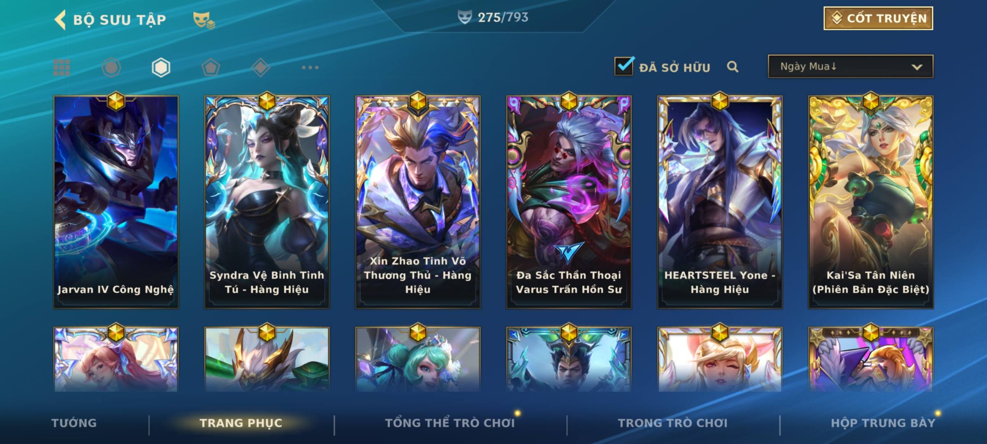Go back using the Bộ Sưu Tập arrow
Screen dimensions: 987x444
tap(60, 20)
